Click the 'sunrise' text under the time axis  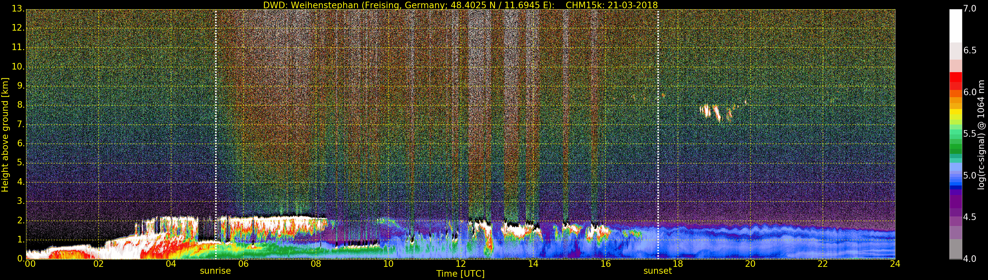[215, 271]
